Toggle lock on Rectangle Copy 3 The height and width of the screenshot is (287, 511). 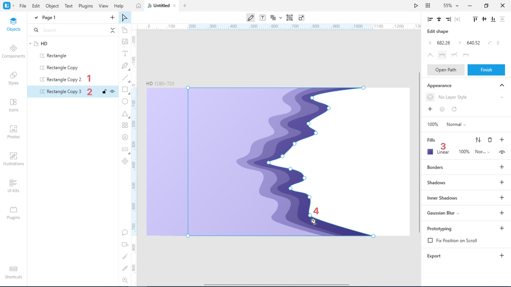pyautogui.click(x=104, y=91)
